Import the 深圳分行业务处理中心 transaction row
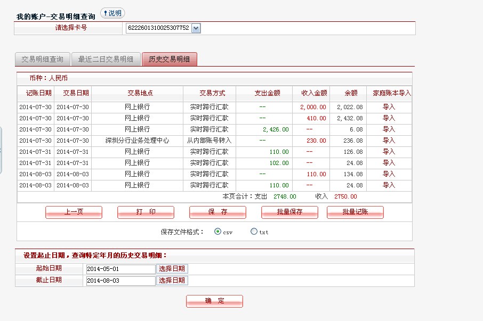Image resolution: width=483 pixels, height=321 pixels. 389,141
